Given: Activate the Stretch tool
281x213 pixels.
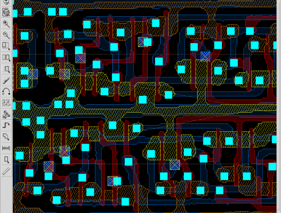Looking at the screenshot, I should tap(6, 46).
